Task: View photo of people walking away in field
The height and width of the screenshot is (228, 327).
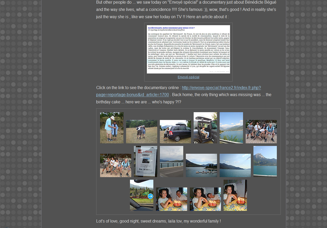Action: (x=142, y=132)
